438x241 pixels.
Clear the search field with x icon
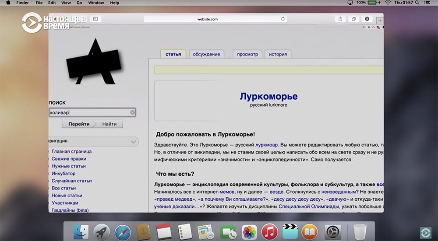point(132,112)
